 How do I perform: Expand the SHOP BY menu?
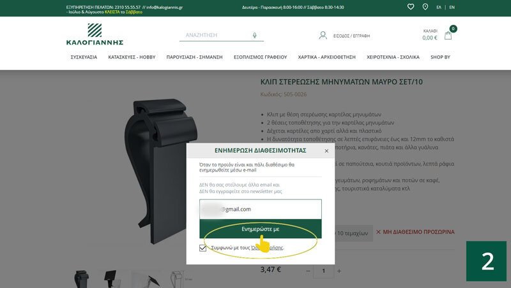coord(440,57)
